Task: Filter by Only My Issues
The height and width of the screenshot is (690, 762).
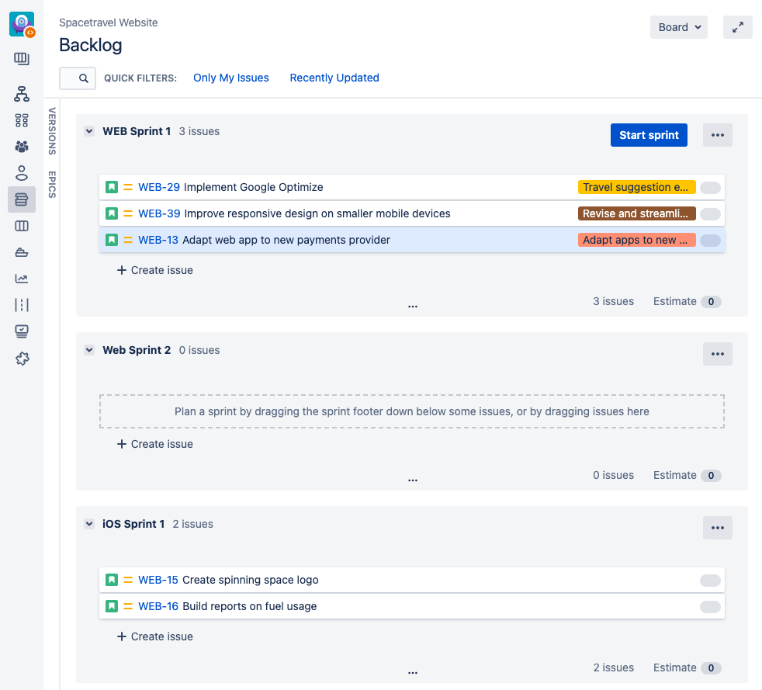Action: click(x=230, y=78)
